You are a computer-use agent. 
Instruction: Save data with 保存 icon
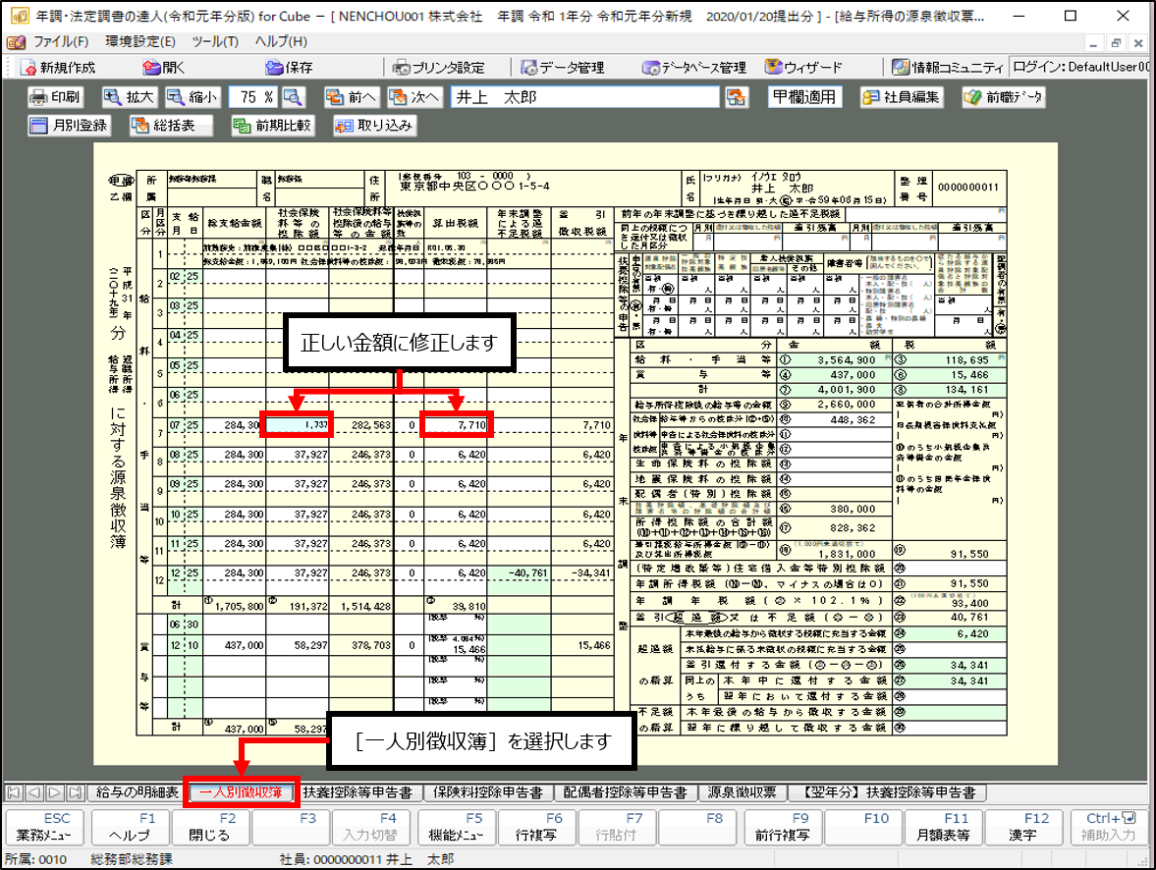(289, 68)
